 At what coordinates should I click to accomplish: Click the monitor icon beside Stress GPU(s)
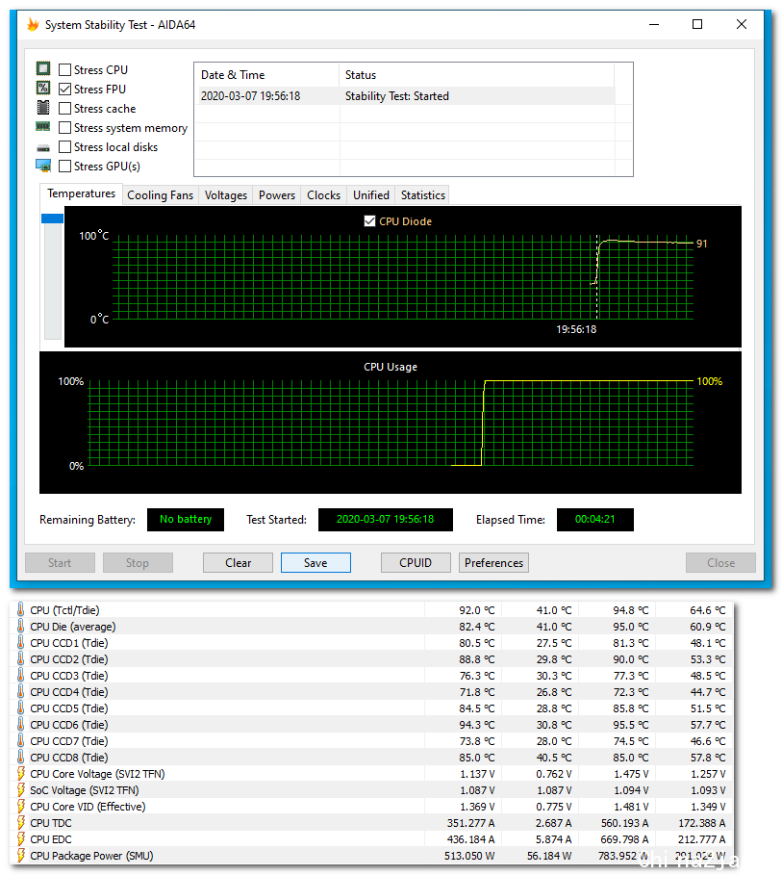pyautogui.click(x=43, y=166)
